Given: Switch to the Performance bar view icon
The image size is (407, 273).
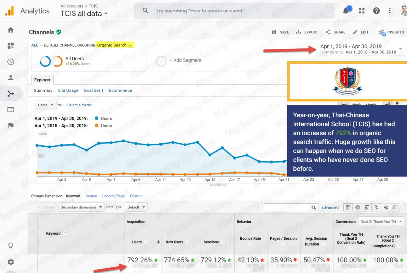Looking at the screenshot, I should (x=367, y=207).
